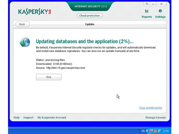Click the globe update icon
This screenshot has width=179, height=134.
[25, 42]
